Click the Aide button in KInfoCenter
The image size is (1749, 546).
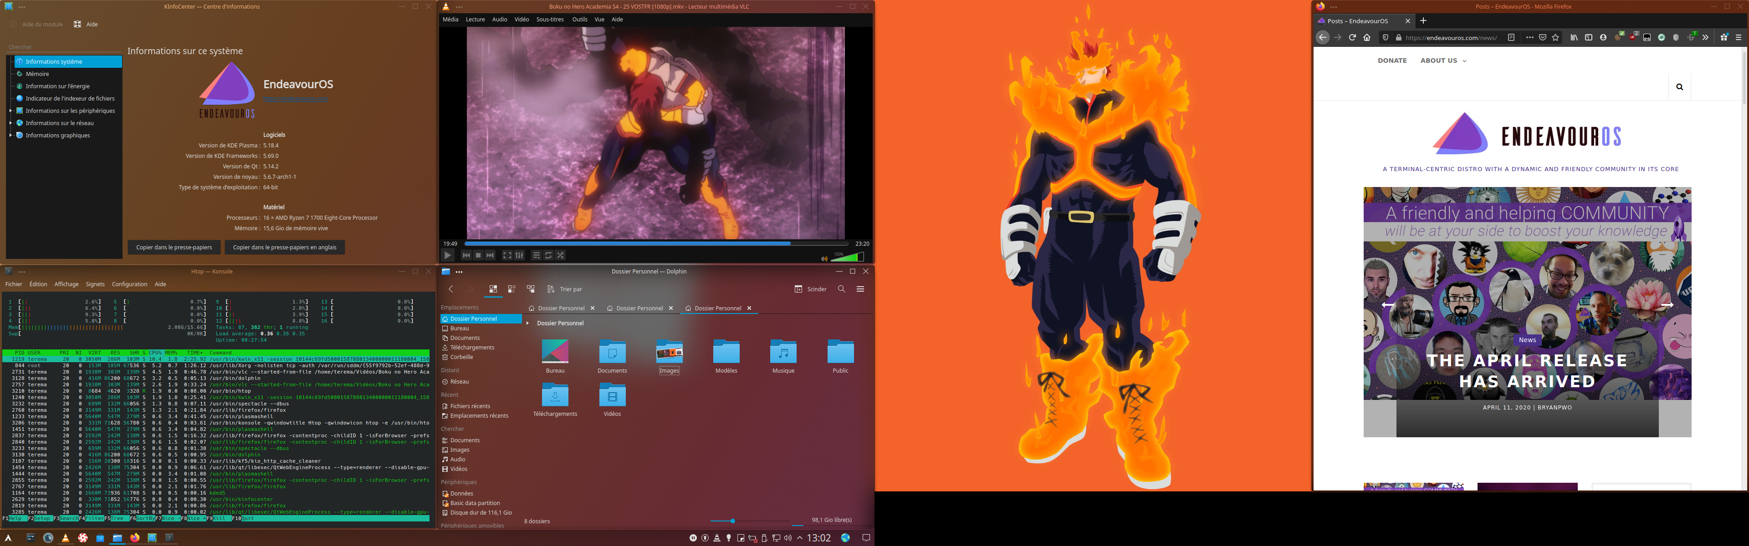click(86, 25)
